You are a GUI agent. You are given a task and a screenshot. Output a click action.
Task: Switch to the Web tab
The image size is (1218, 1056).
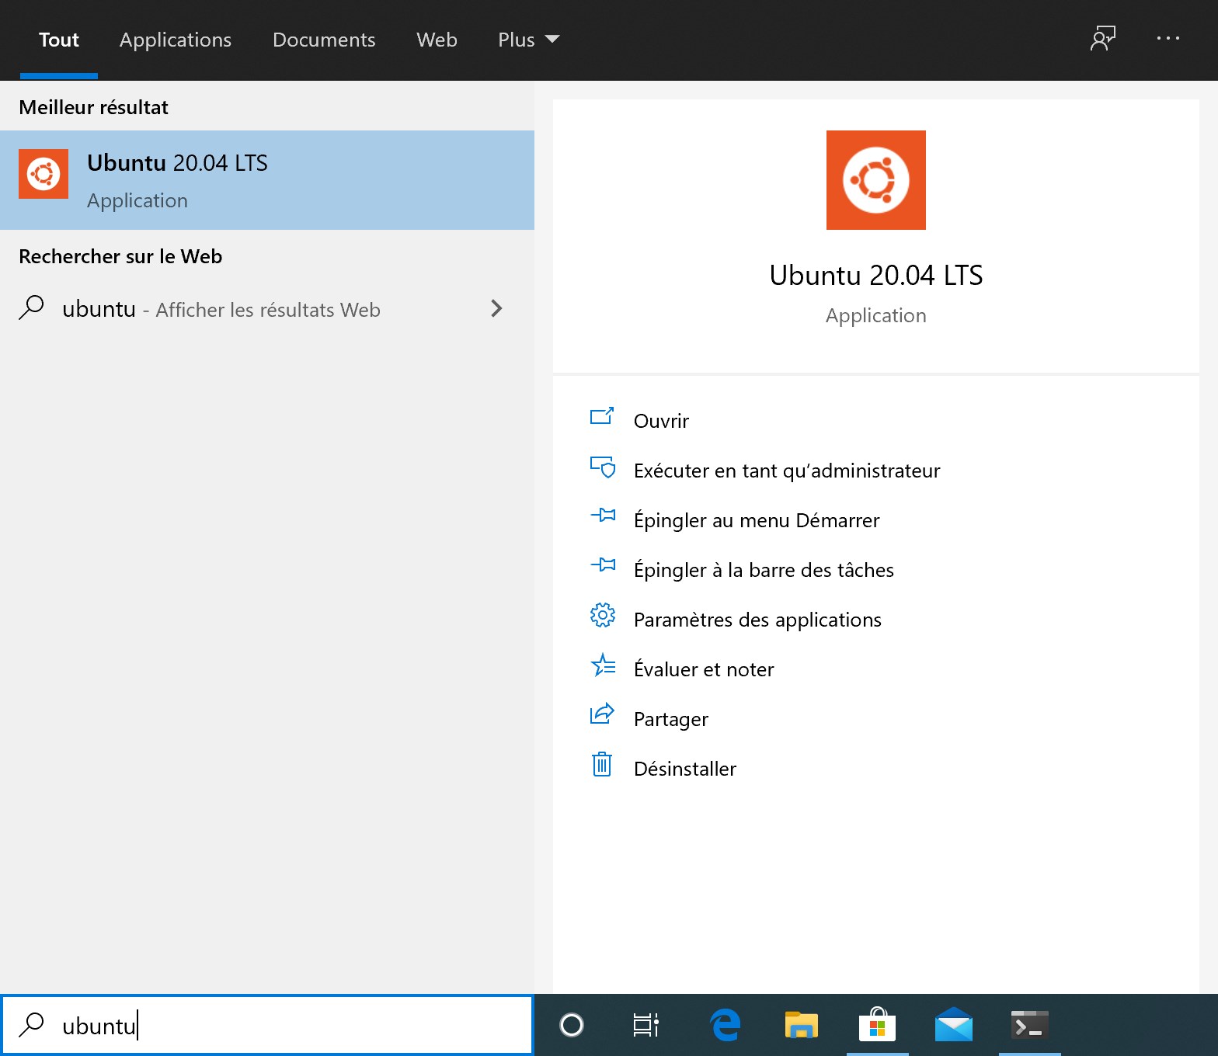[x=437, y=40]
